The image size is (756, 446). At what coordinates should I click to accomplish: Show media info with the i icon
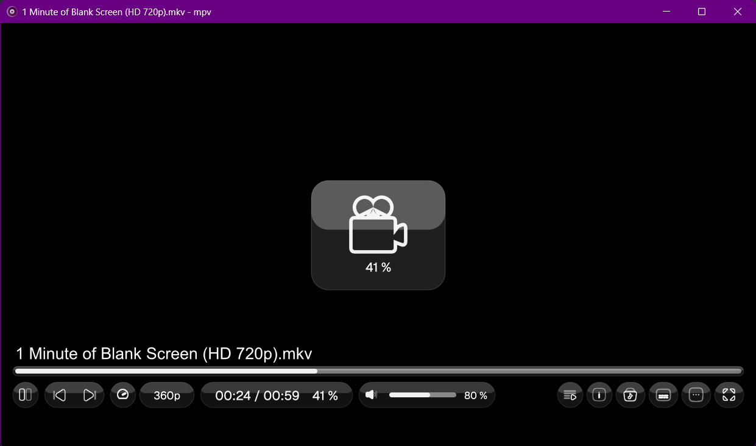pyautogui.click(x=599, y=395)
